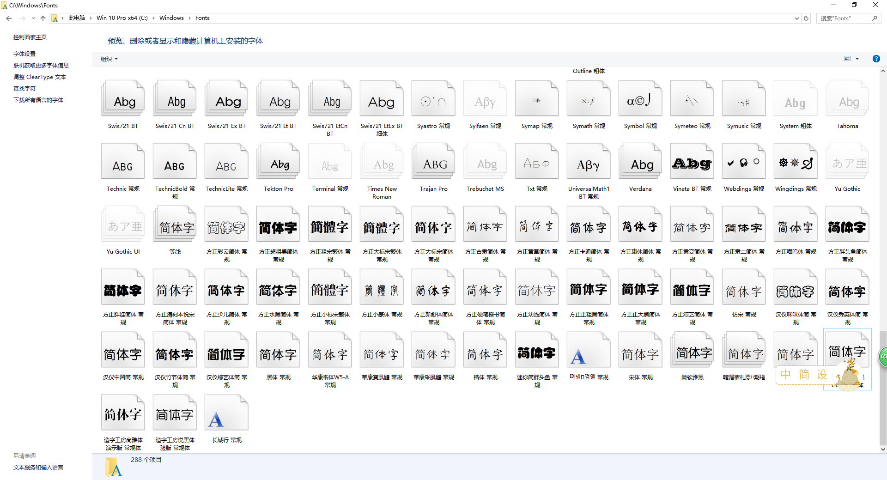Open the Times New Roman font
This screenshot has width=887, height=480.
point(382,162)
